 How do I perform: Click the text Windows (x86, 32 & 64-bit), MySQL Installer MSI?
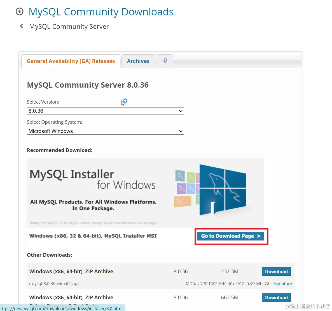click(93, 236)
